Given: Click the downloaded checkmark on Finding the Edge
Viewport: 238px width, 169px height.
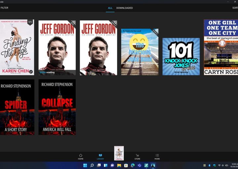Looking at the screenshot, I should click(31, 72).
